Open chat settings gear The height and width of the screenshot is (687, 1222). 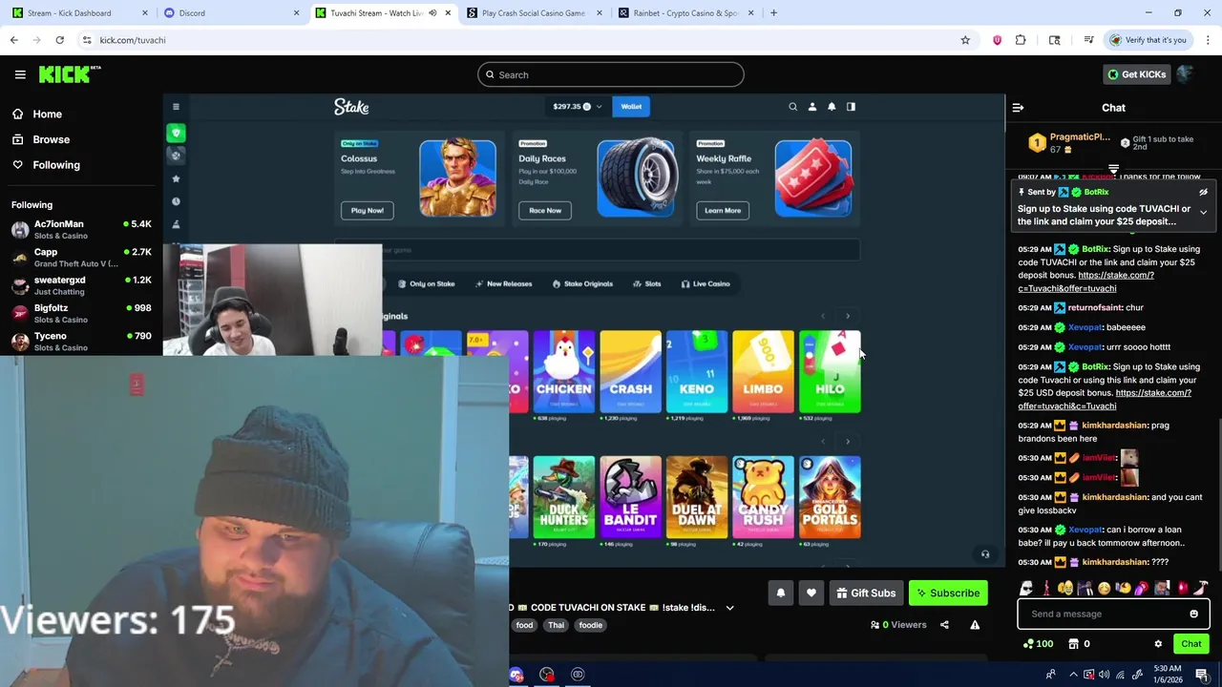click(x=1158, y=644)
